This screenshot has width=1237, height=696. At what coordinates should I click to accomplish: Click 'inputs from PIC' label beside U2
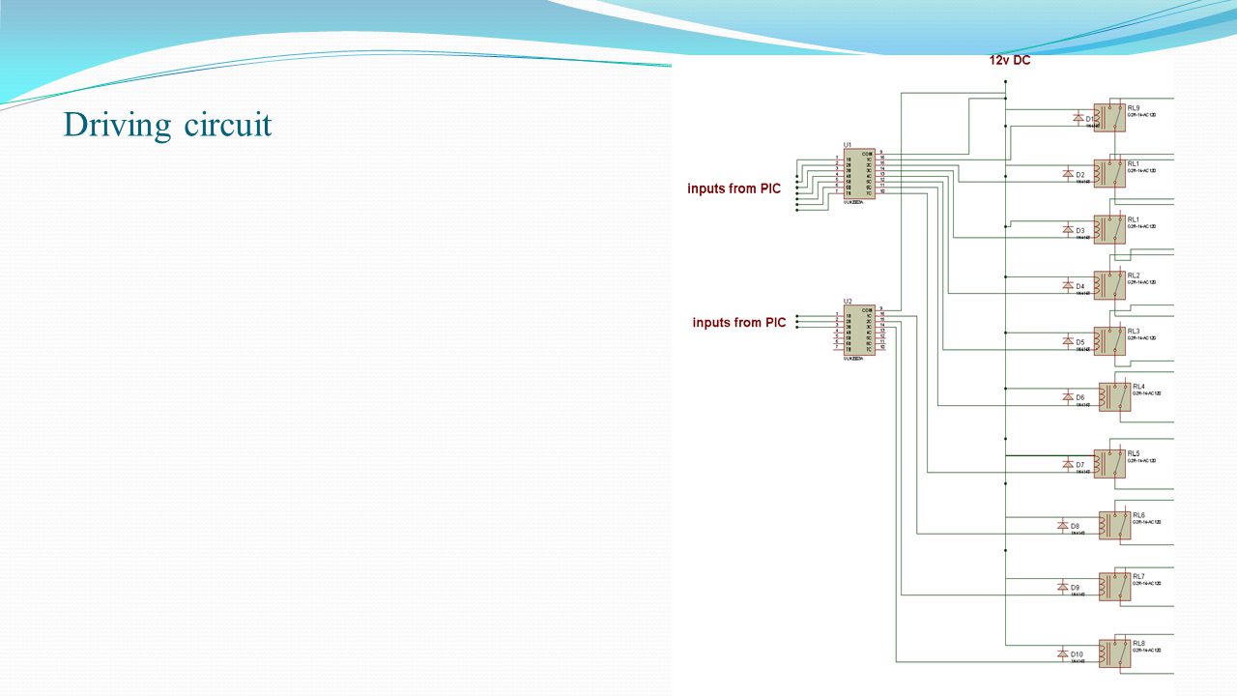coord(739,322)
